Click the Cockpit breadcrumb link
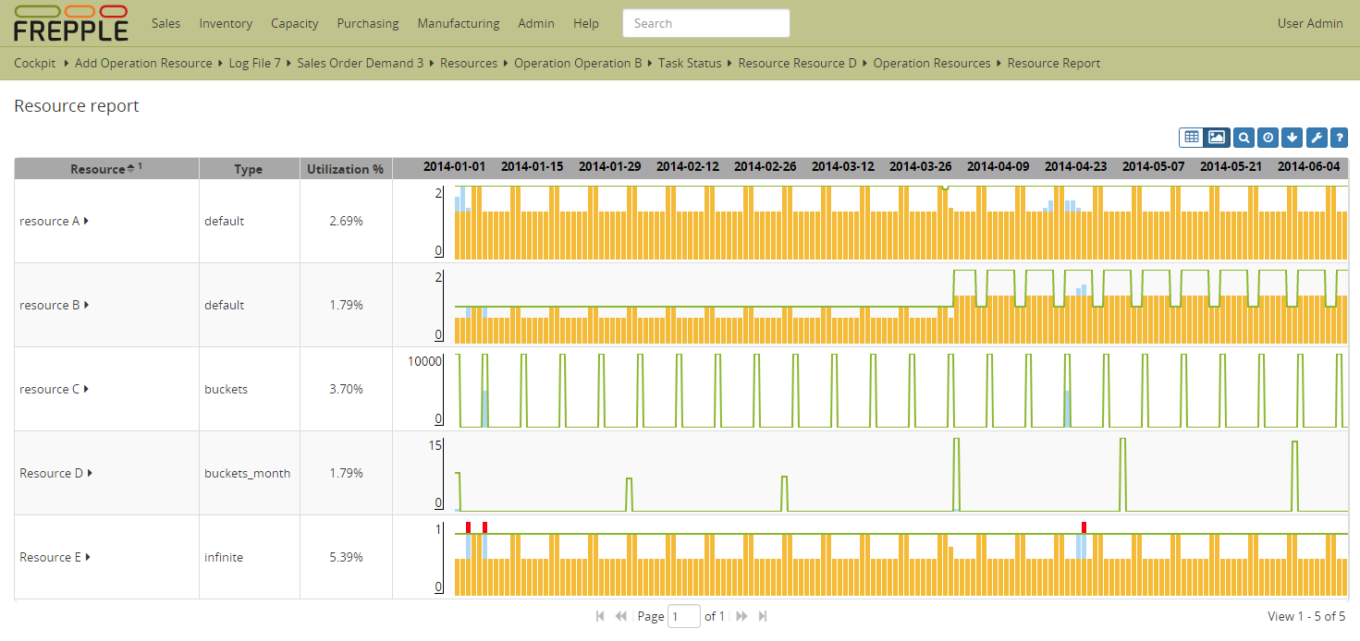This screenshot has width=1360, height=641. click(x=35, y=63)
